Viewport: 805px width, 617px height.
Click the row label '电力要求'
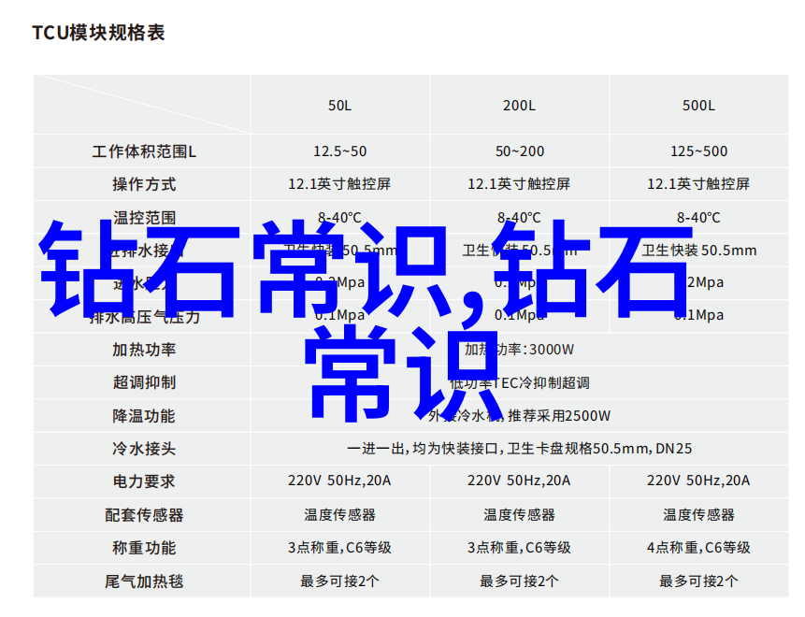(x=144, y=481)
